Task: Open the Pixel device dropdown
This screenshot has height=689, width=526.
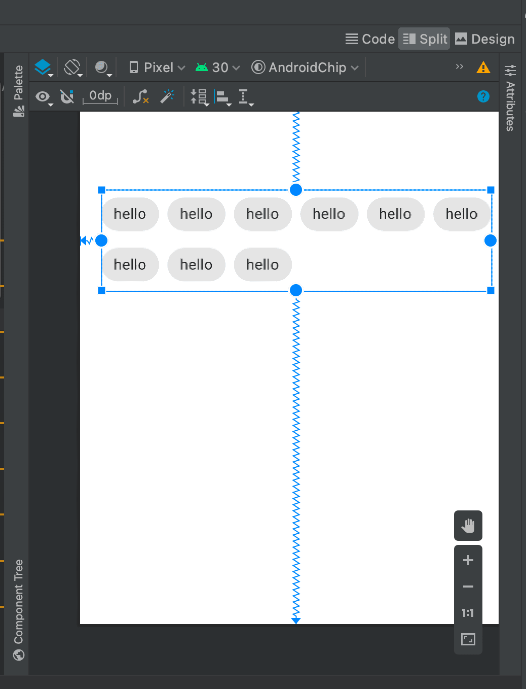Action: [157, 67]
